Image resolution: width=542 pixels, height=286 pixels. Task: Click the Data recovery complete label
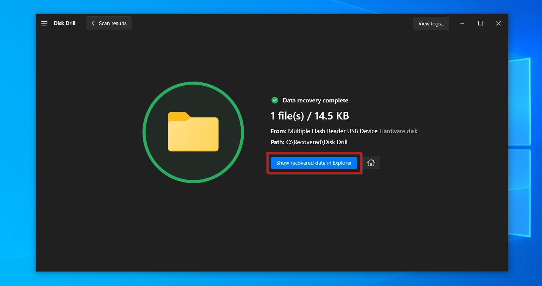[x=315, y=101]
